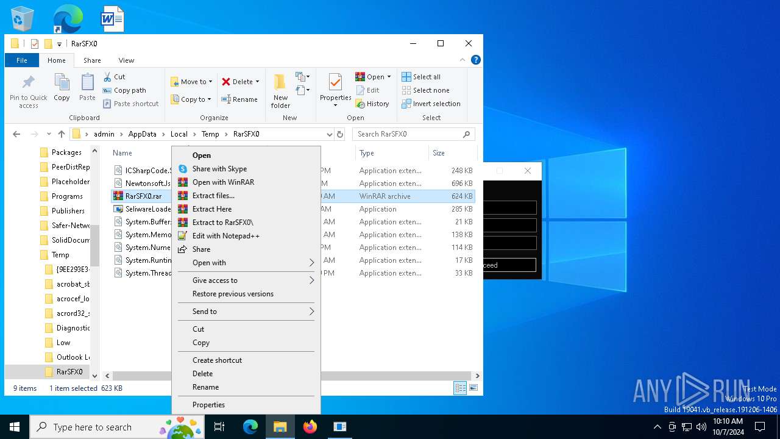780x439 pixels.
Task: Collapse the ribbon with the chevron
Action: coord(463,60)
